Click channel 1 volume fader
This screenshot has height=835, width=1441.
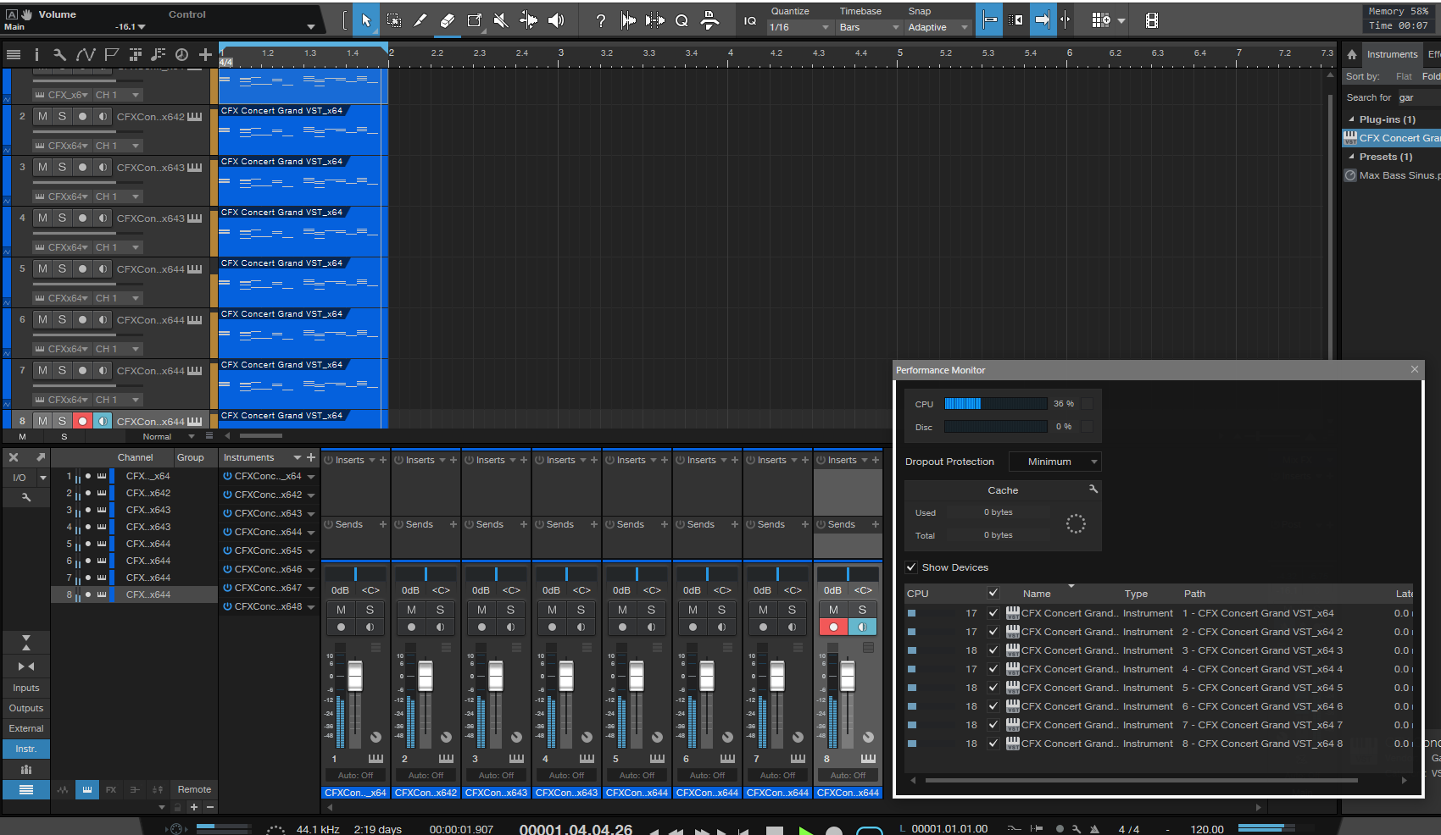tap(355, 676)
